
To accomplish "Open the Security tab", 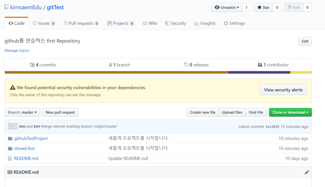I will coord(176,23).
